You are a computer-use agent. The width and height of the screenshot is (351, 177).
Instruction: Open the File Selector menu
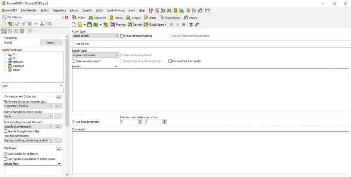(x=29, y=10)
